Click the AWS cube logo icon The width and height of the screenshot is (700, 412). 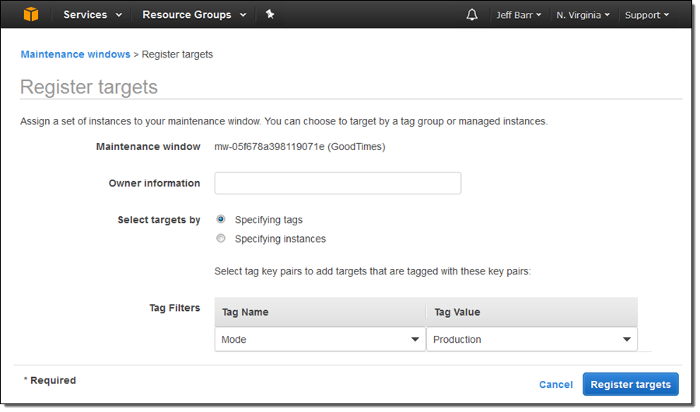[30, 15]
